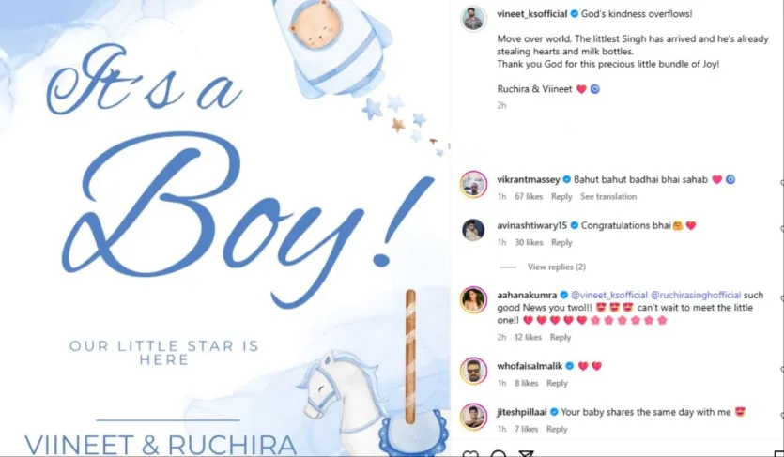Click the It's a Boy announcement image

click(x=225, y=228)
